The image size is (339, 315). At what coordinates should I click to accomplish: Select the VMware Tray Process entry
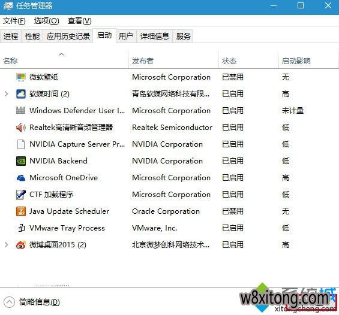coord(67,228)
